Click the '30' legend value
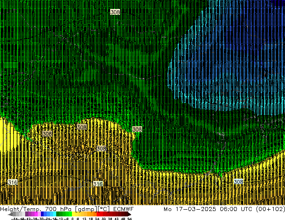Viewport: 285px width, 220px height. (x=103, y=219)
